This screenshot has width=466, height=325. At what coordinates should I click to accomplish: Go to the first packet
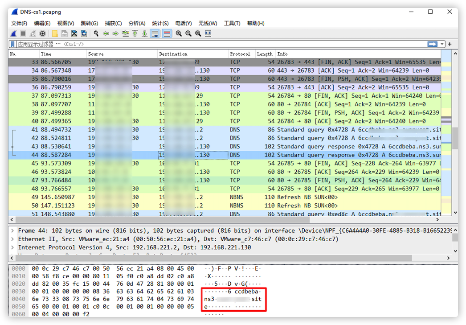pos(135,33)
